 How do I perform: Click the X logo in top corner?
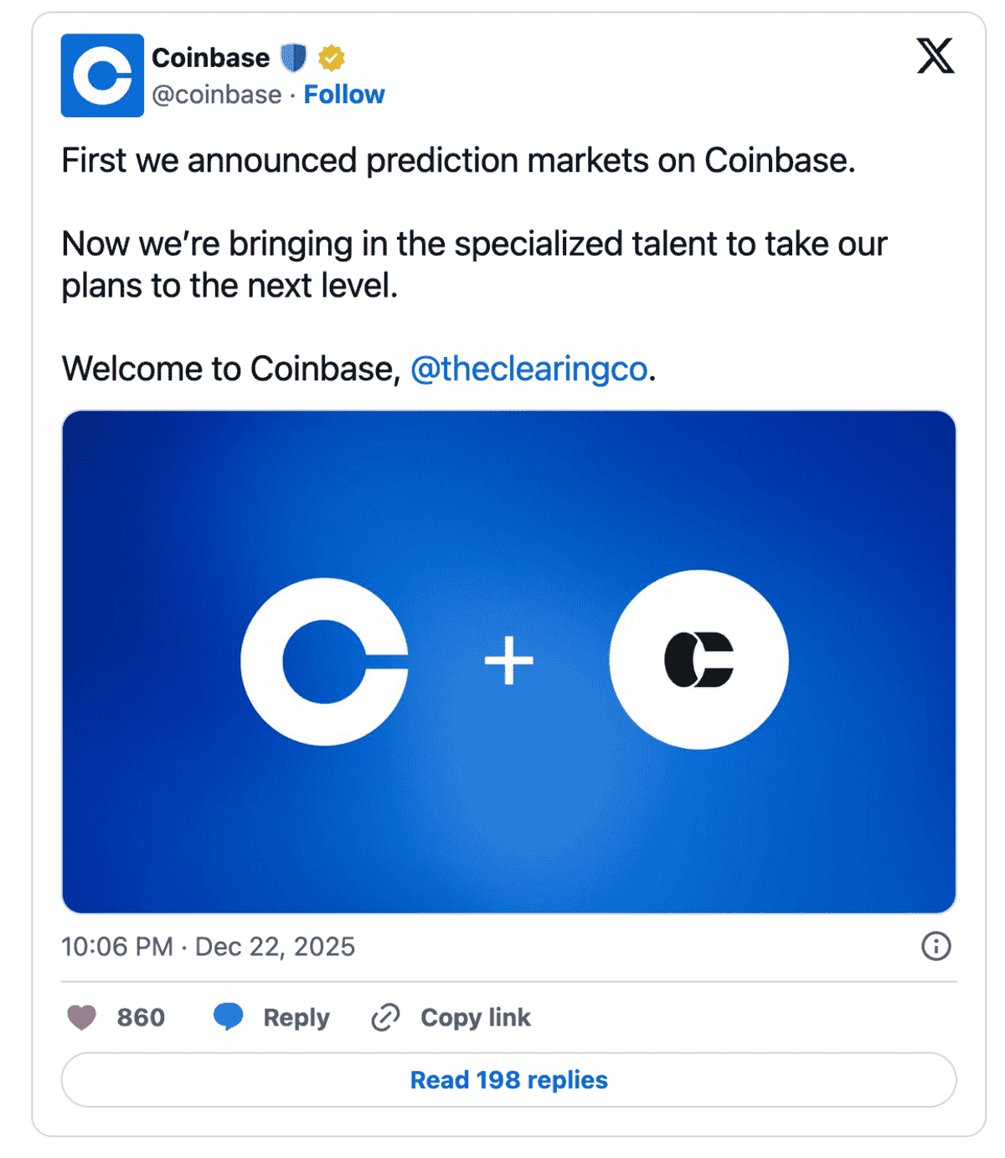click(935, 57)
